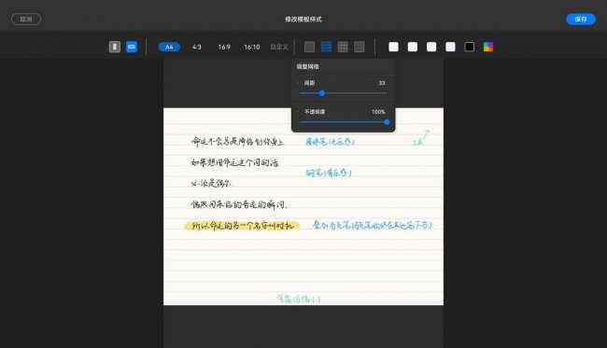Click the yellow highlighted handwriting line
This screenshot has height=348, width=607.
(x=242, y=226)
